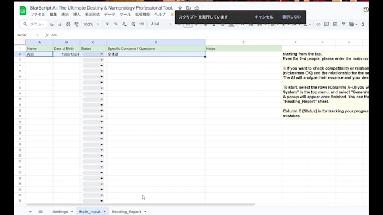Select the Date of Birth header cell

point(66,48)
